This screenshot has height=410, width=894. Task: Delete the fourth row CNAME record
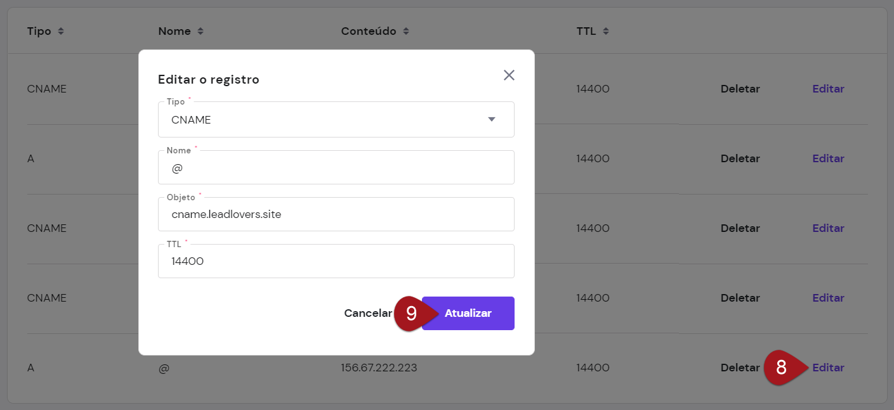pyautogui.click(x=740, y=298)
